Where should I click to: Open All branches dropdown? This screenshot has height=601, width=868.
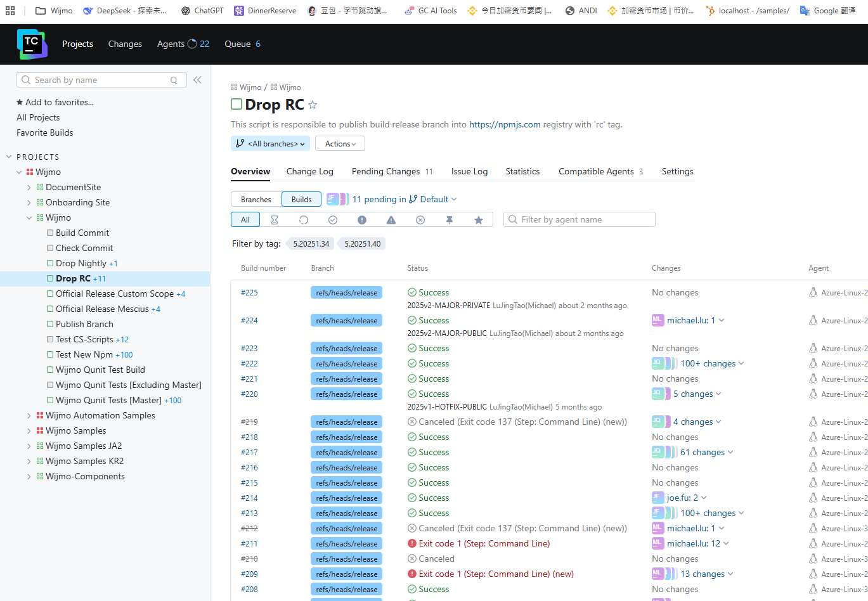(x=270, y=144)
